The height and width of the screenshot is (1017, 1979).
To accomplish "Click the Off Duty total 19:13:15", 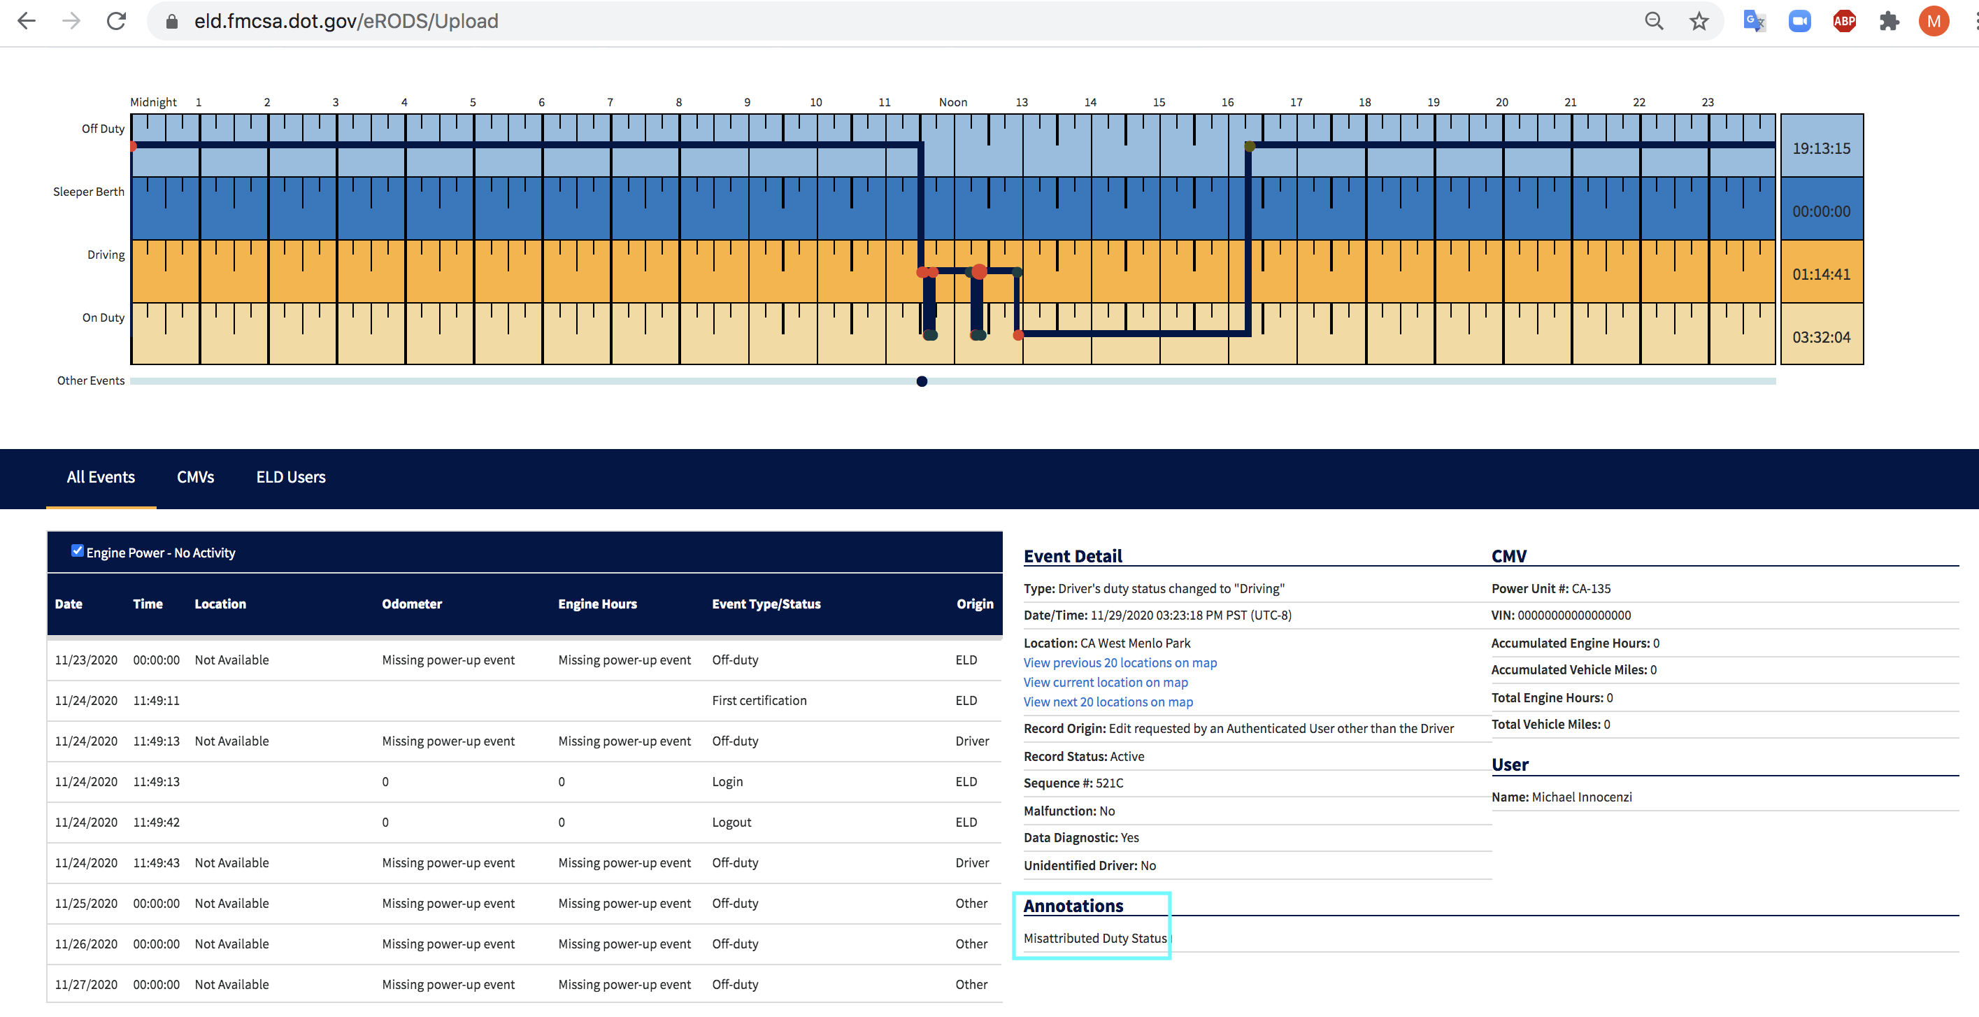I will click(1821, 148).
